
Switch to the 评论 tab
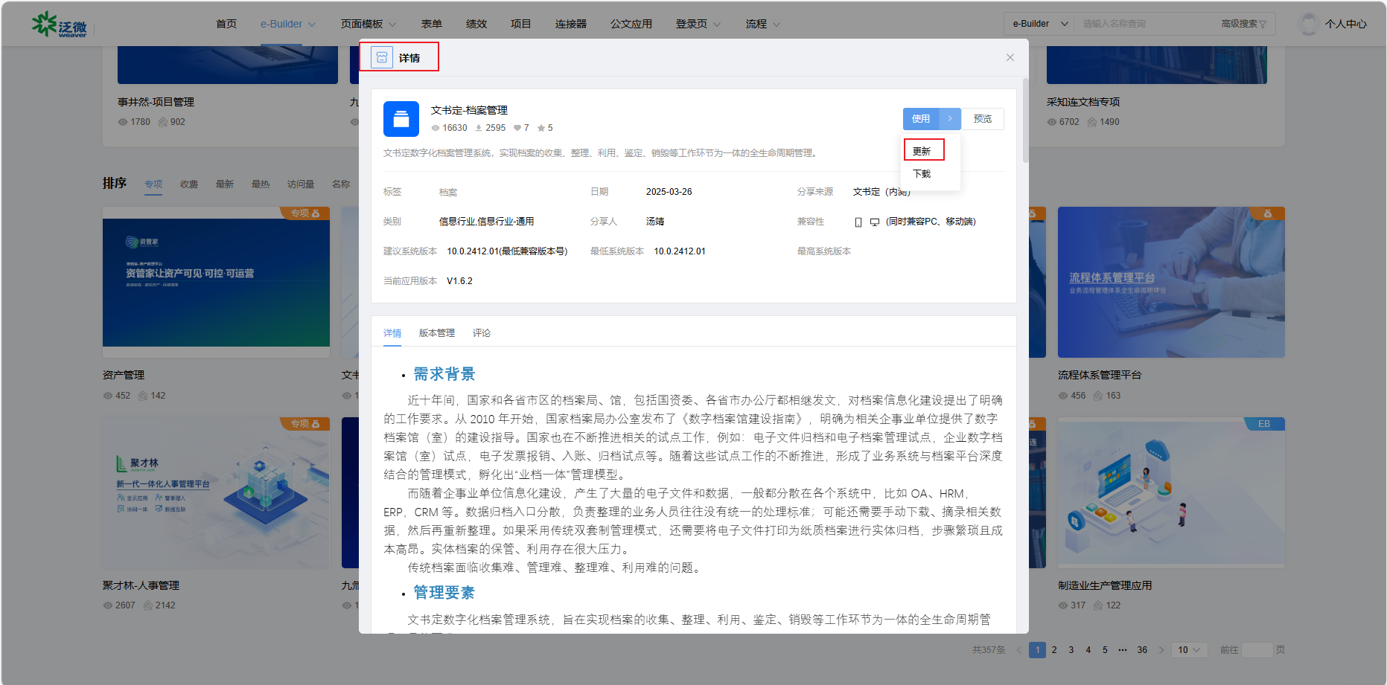[x=482, y=333]
